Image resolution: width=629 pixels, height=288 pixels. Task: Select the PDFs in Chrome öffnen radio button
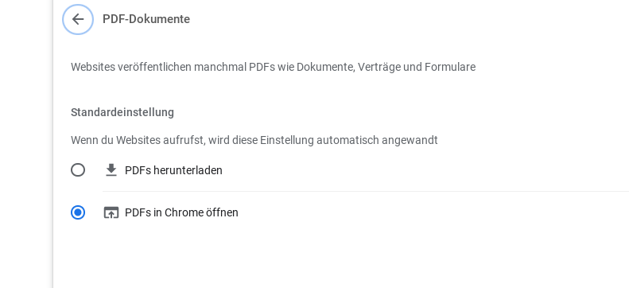point(78,212)
